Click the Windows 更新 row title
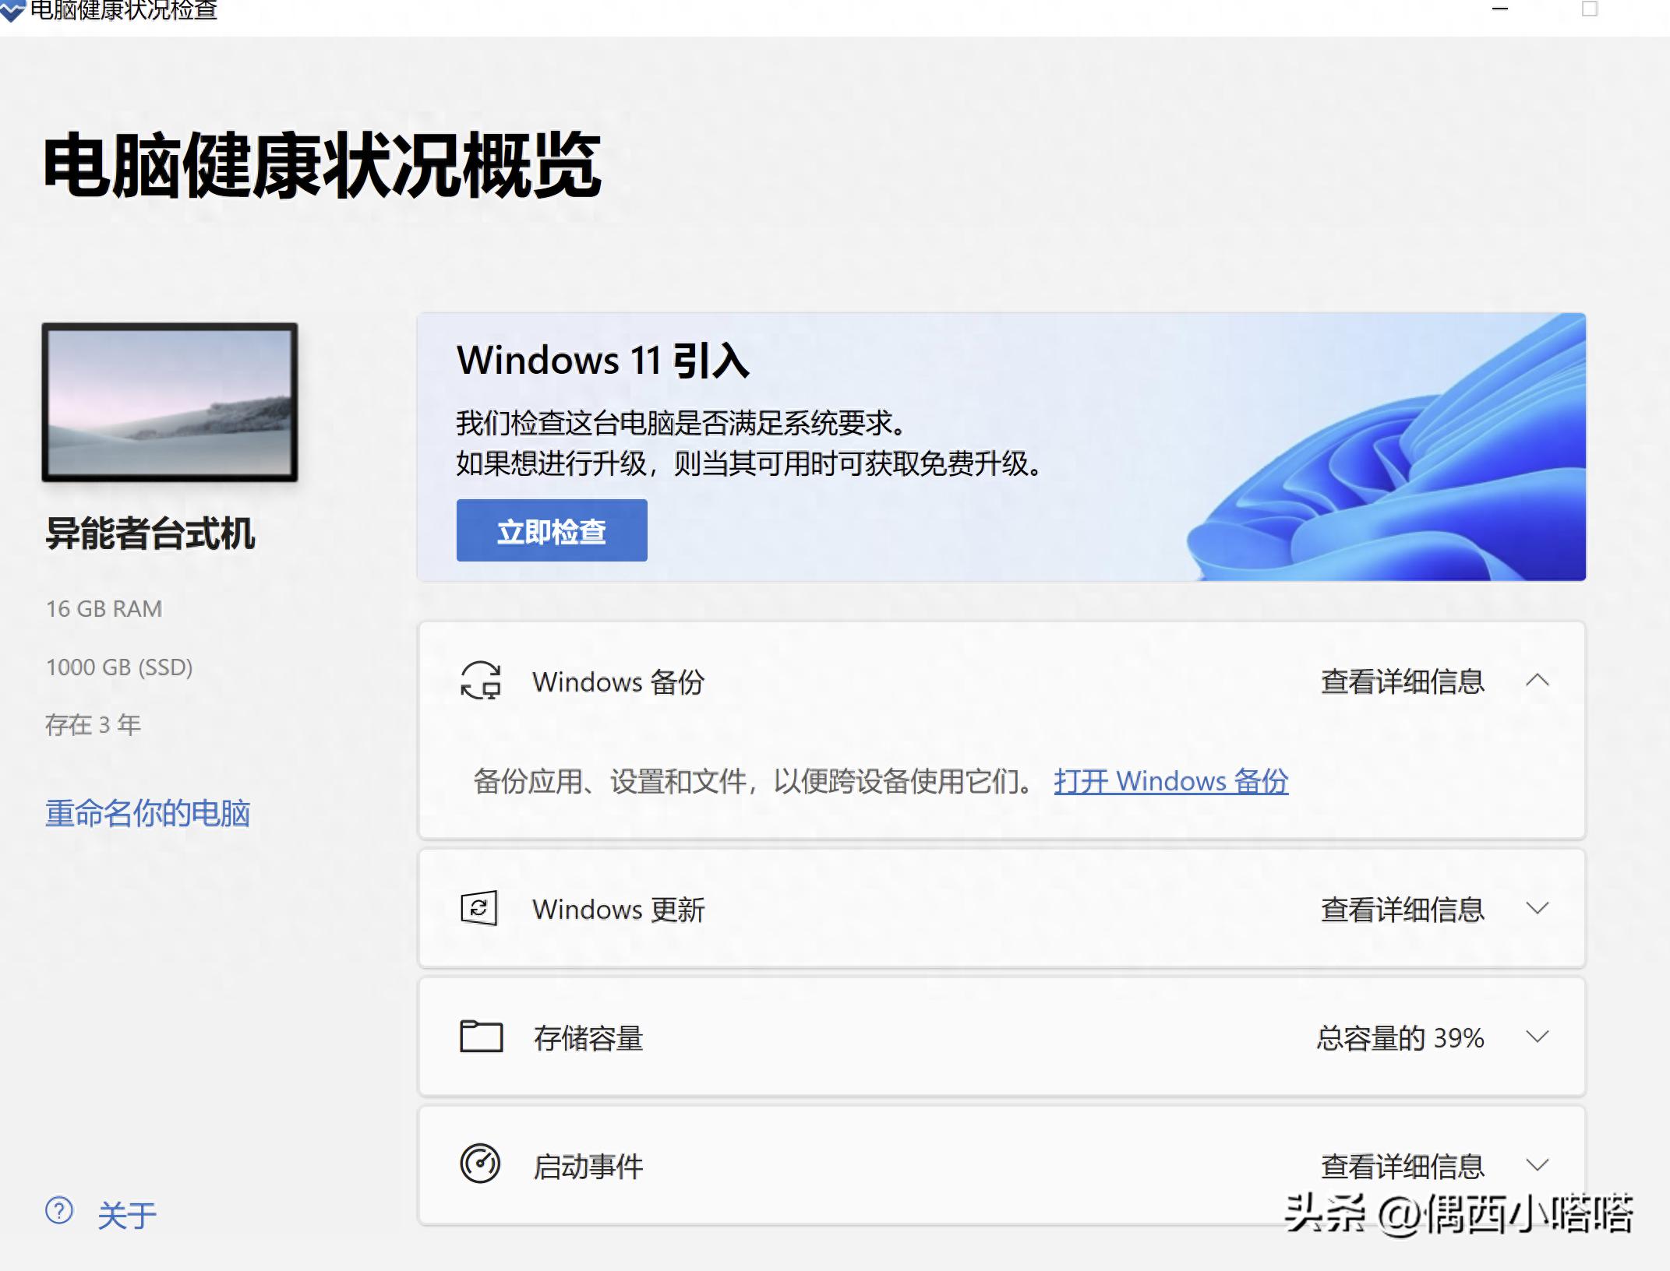1670x1271 pixels. [x=619, y=910]
